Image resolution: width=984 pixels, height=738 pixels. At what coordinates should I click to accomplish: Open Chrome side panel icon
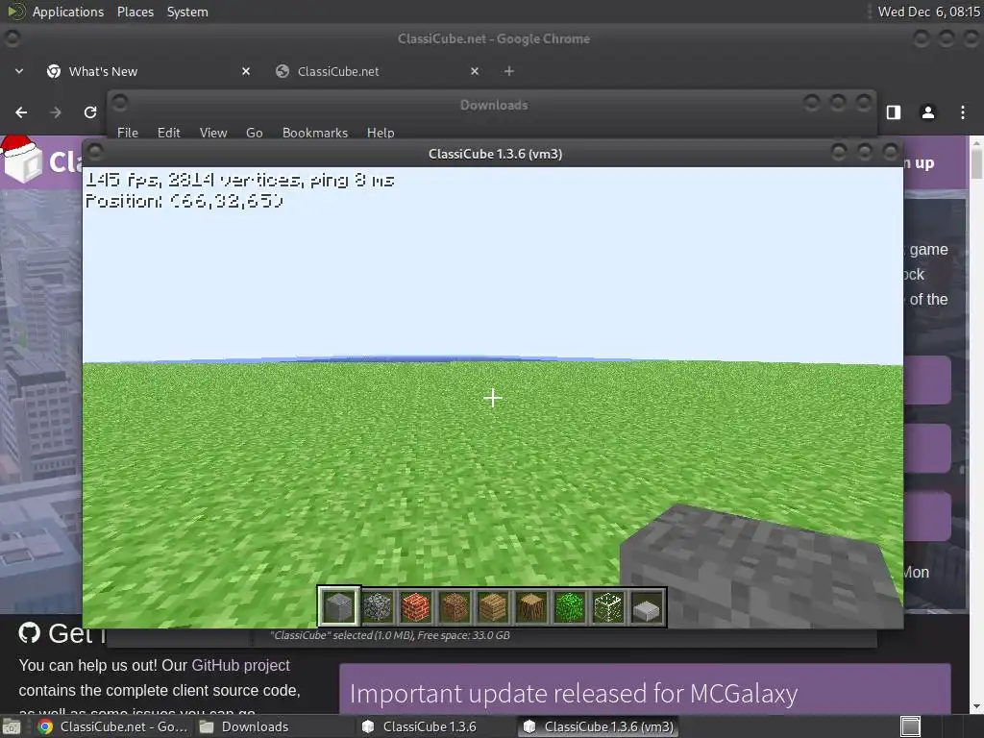894,112
